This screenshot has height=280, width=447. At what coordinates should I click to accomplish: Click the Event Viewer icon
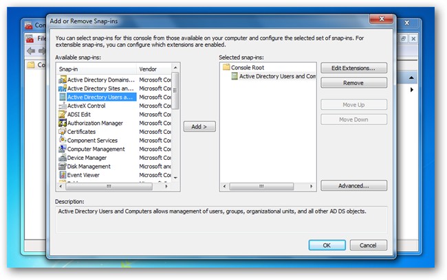[x=62, y=175]
